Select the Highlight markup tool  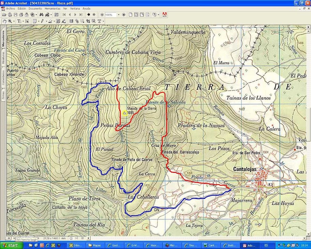point(50,21)
